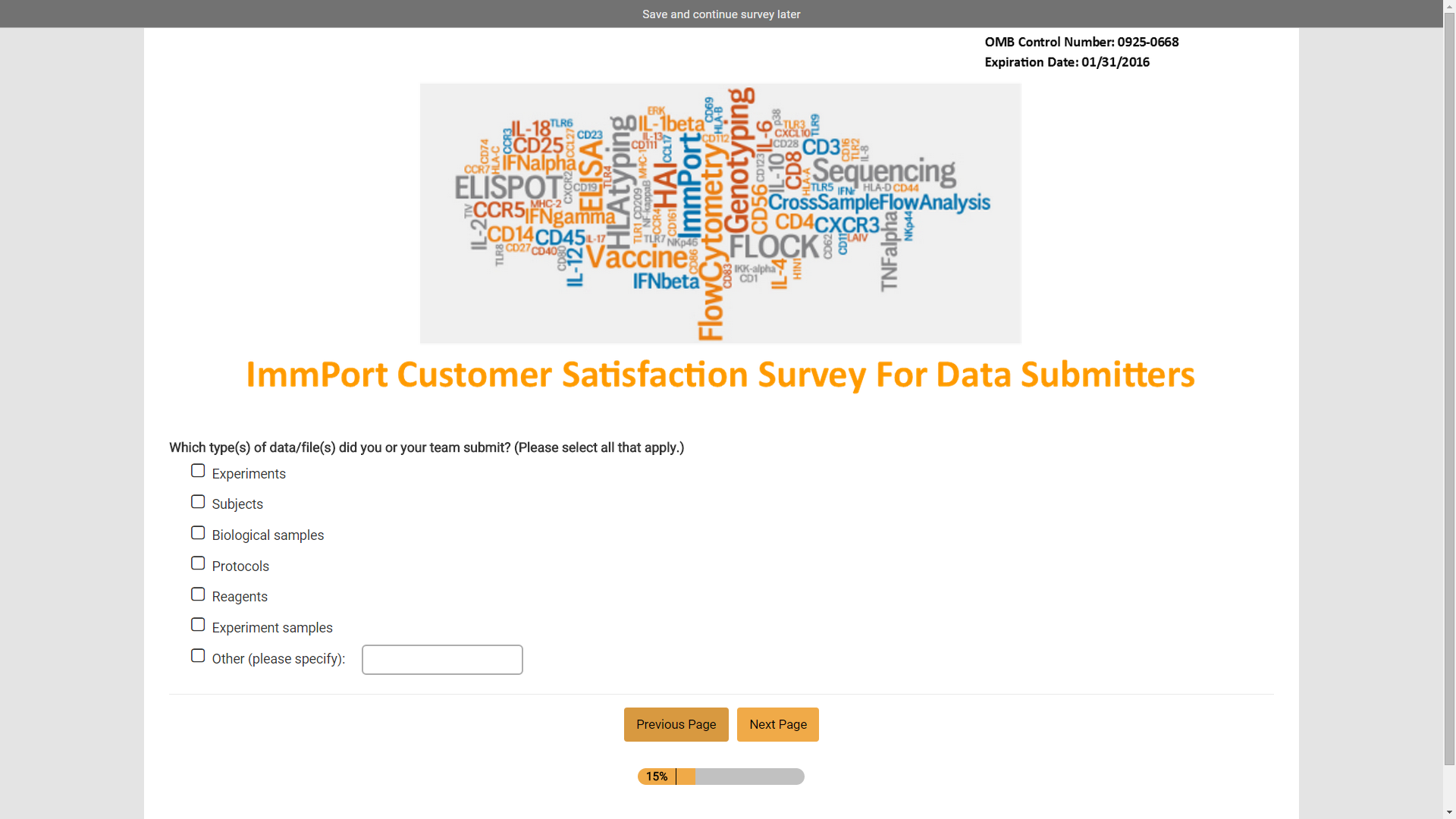
Task: Click the vertical scrollbar thumb
Action: click(1449, 379)
